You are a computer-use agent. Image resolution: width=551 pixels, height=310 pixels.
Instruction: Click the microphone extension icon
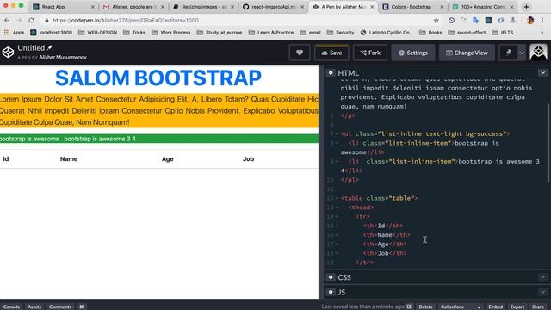coord(513,21)
